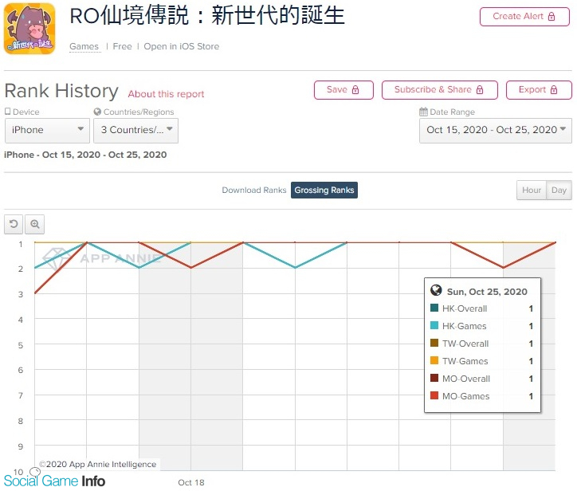Viewport: 577px width, 491px height.
Task: Switch to Download Ranks tab
Action: pyautogui.click(x=254, y=190)
